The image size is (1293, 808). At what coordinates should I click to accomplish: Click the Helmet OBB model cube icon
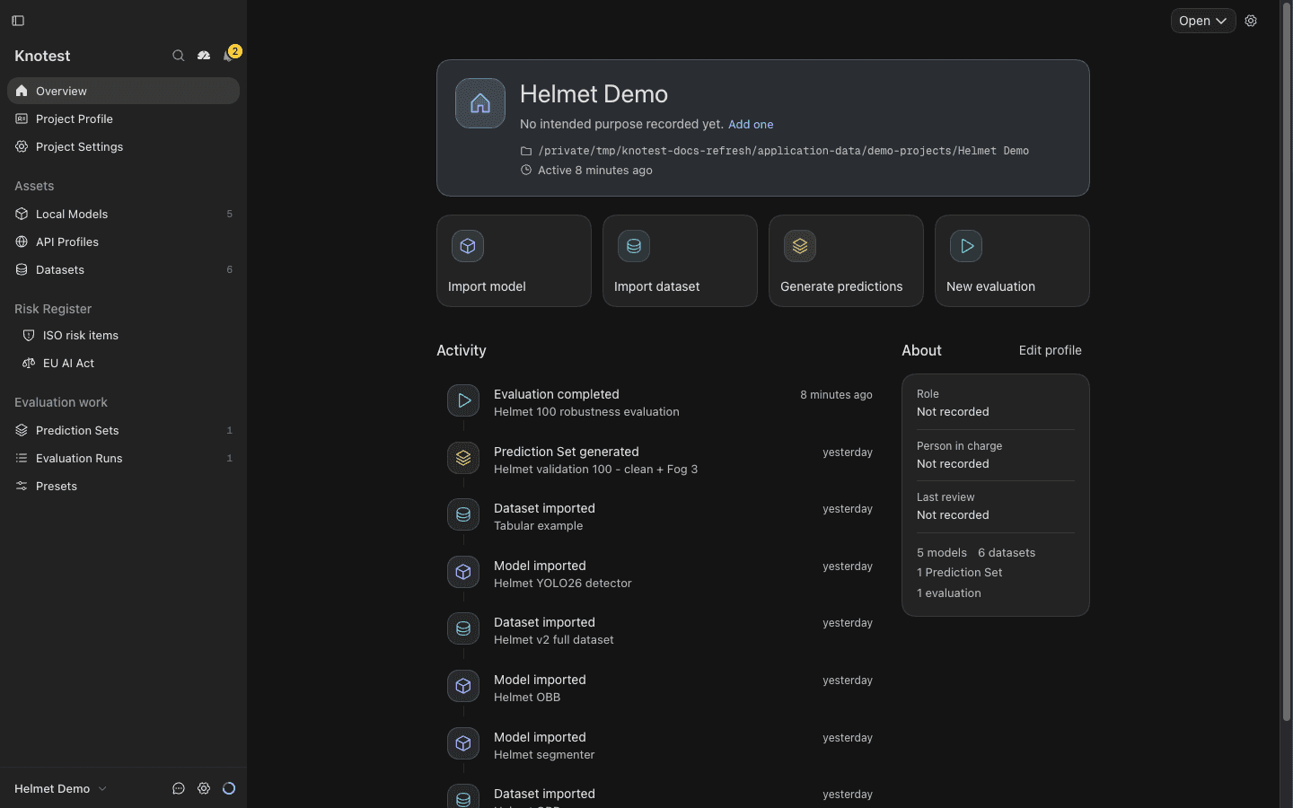[x=463, y=686]
